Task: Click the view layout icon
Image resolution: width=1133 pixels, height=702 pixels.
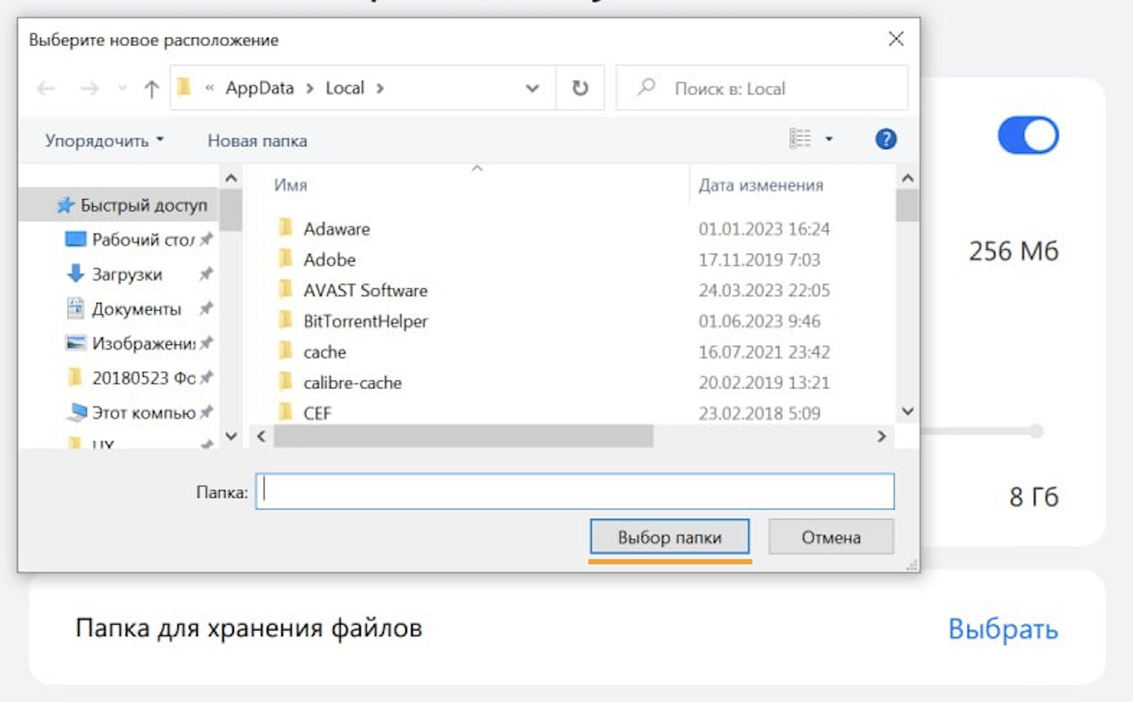Action: coord(800,138)
